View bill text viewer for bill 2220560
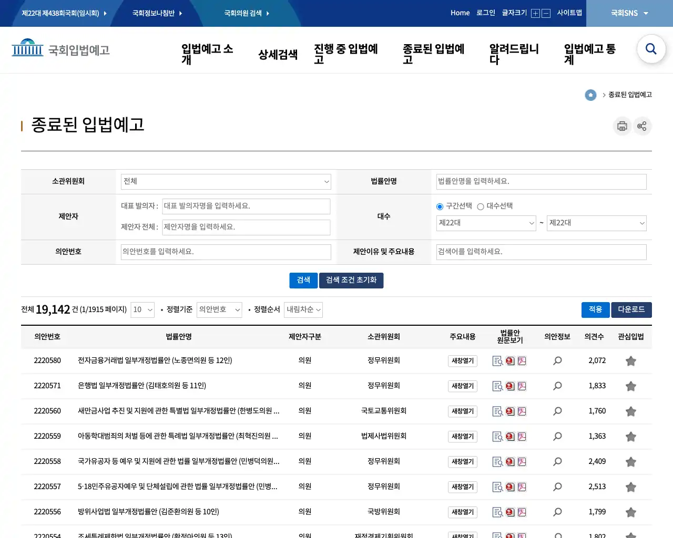 click(497, 411)
